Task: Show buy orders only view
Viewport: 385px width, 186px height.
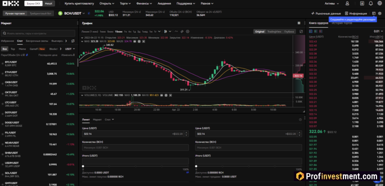Action: tap(316, 31)
